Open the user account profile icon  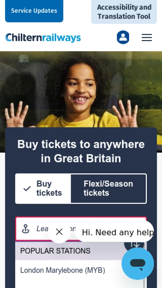[123, 37]
